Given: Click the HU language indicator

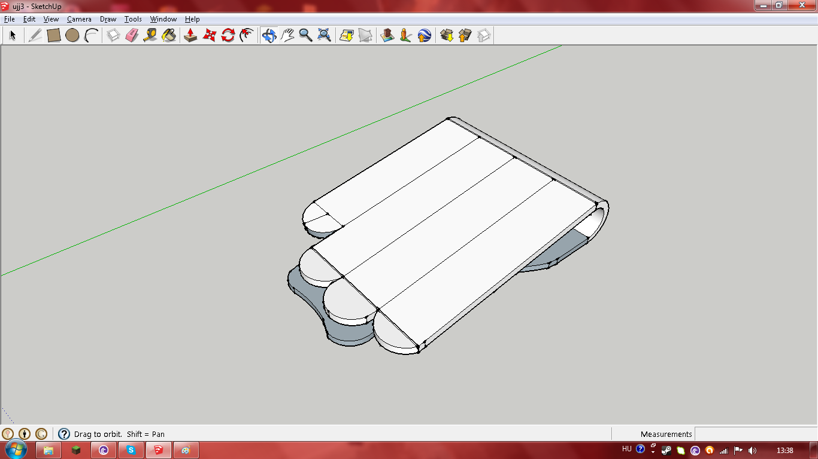Looking at the screenshot, I should (x=627, y=449).
